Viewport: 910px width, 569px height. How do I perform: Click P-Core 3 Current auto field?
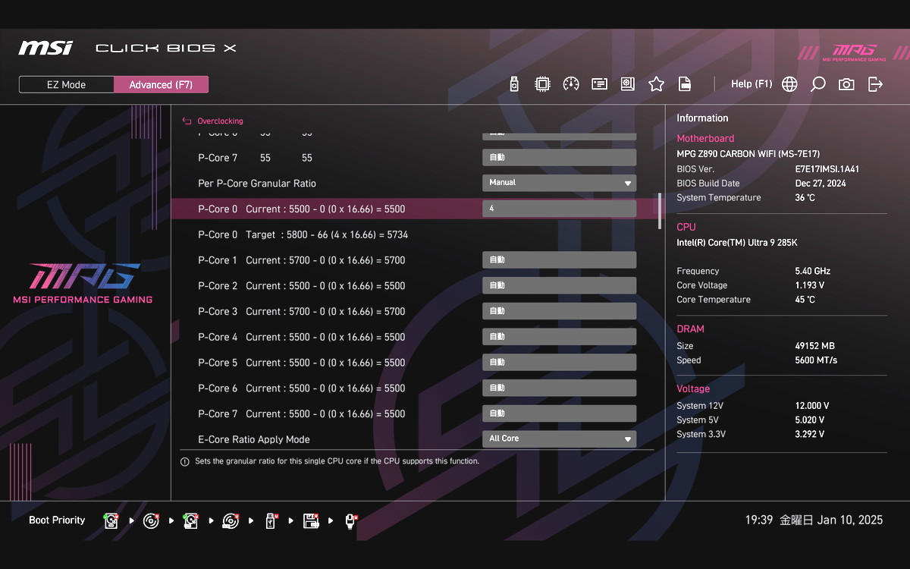[560, 311]
